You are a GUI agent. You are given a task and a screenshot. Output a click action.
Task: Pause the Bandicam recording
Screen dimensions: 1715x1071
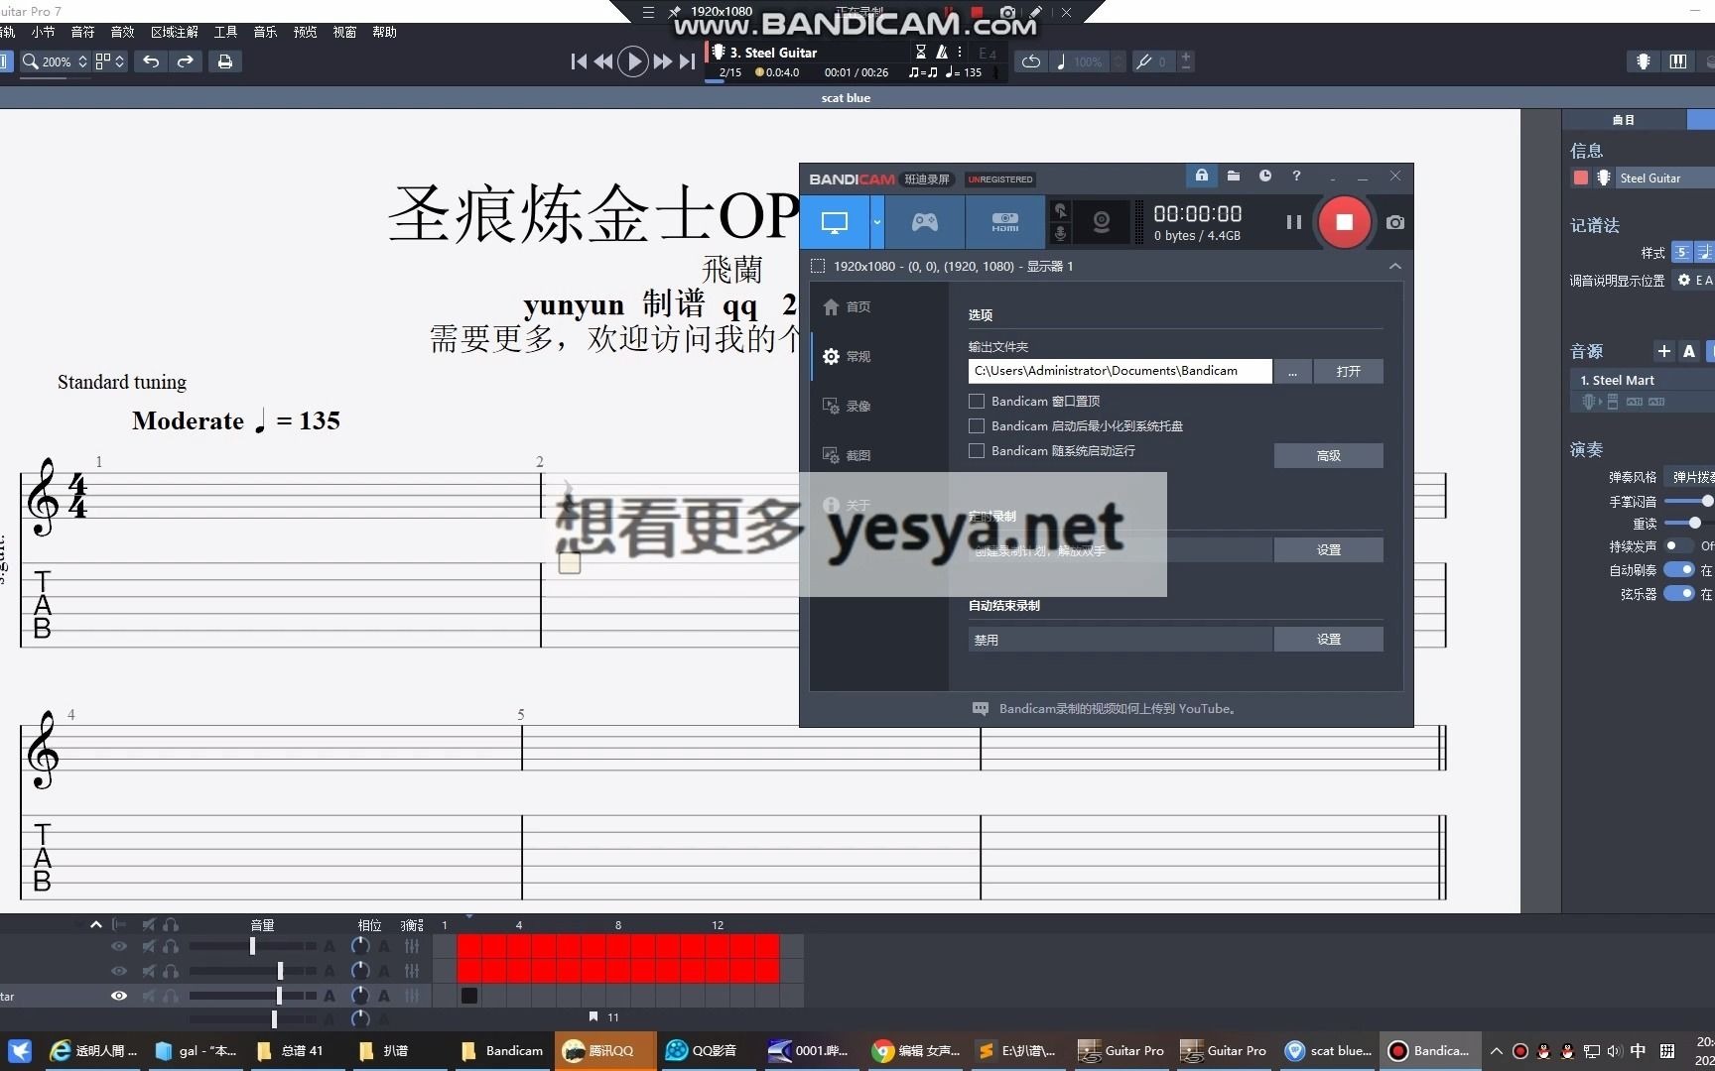click(1293, 222)
